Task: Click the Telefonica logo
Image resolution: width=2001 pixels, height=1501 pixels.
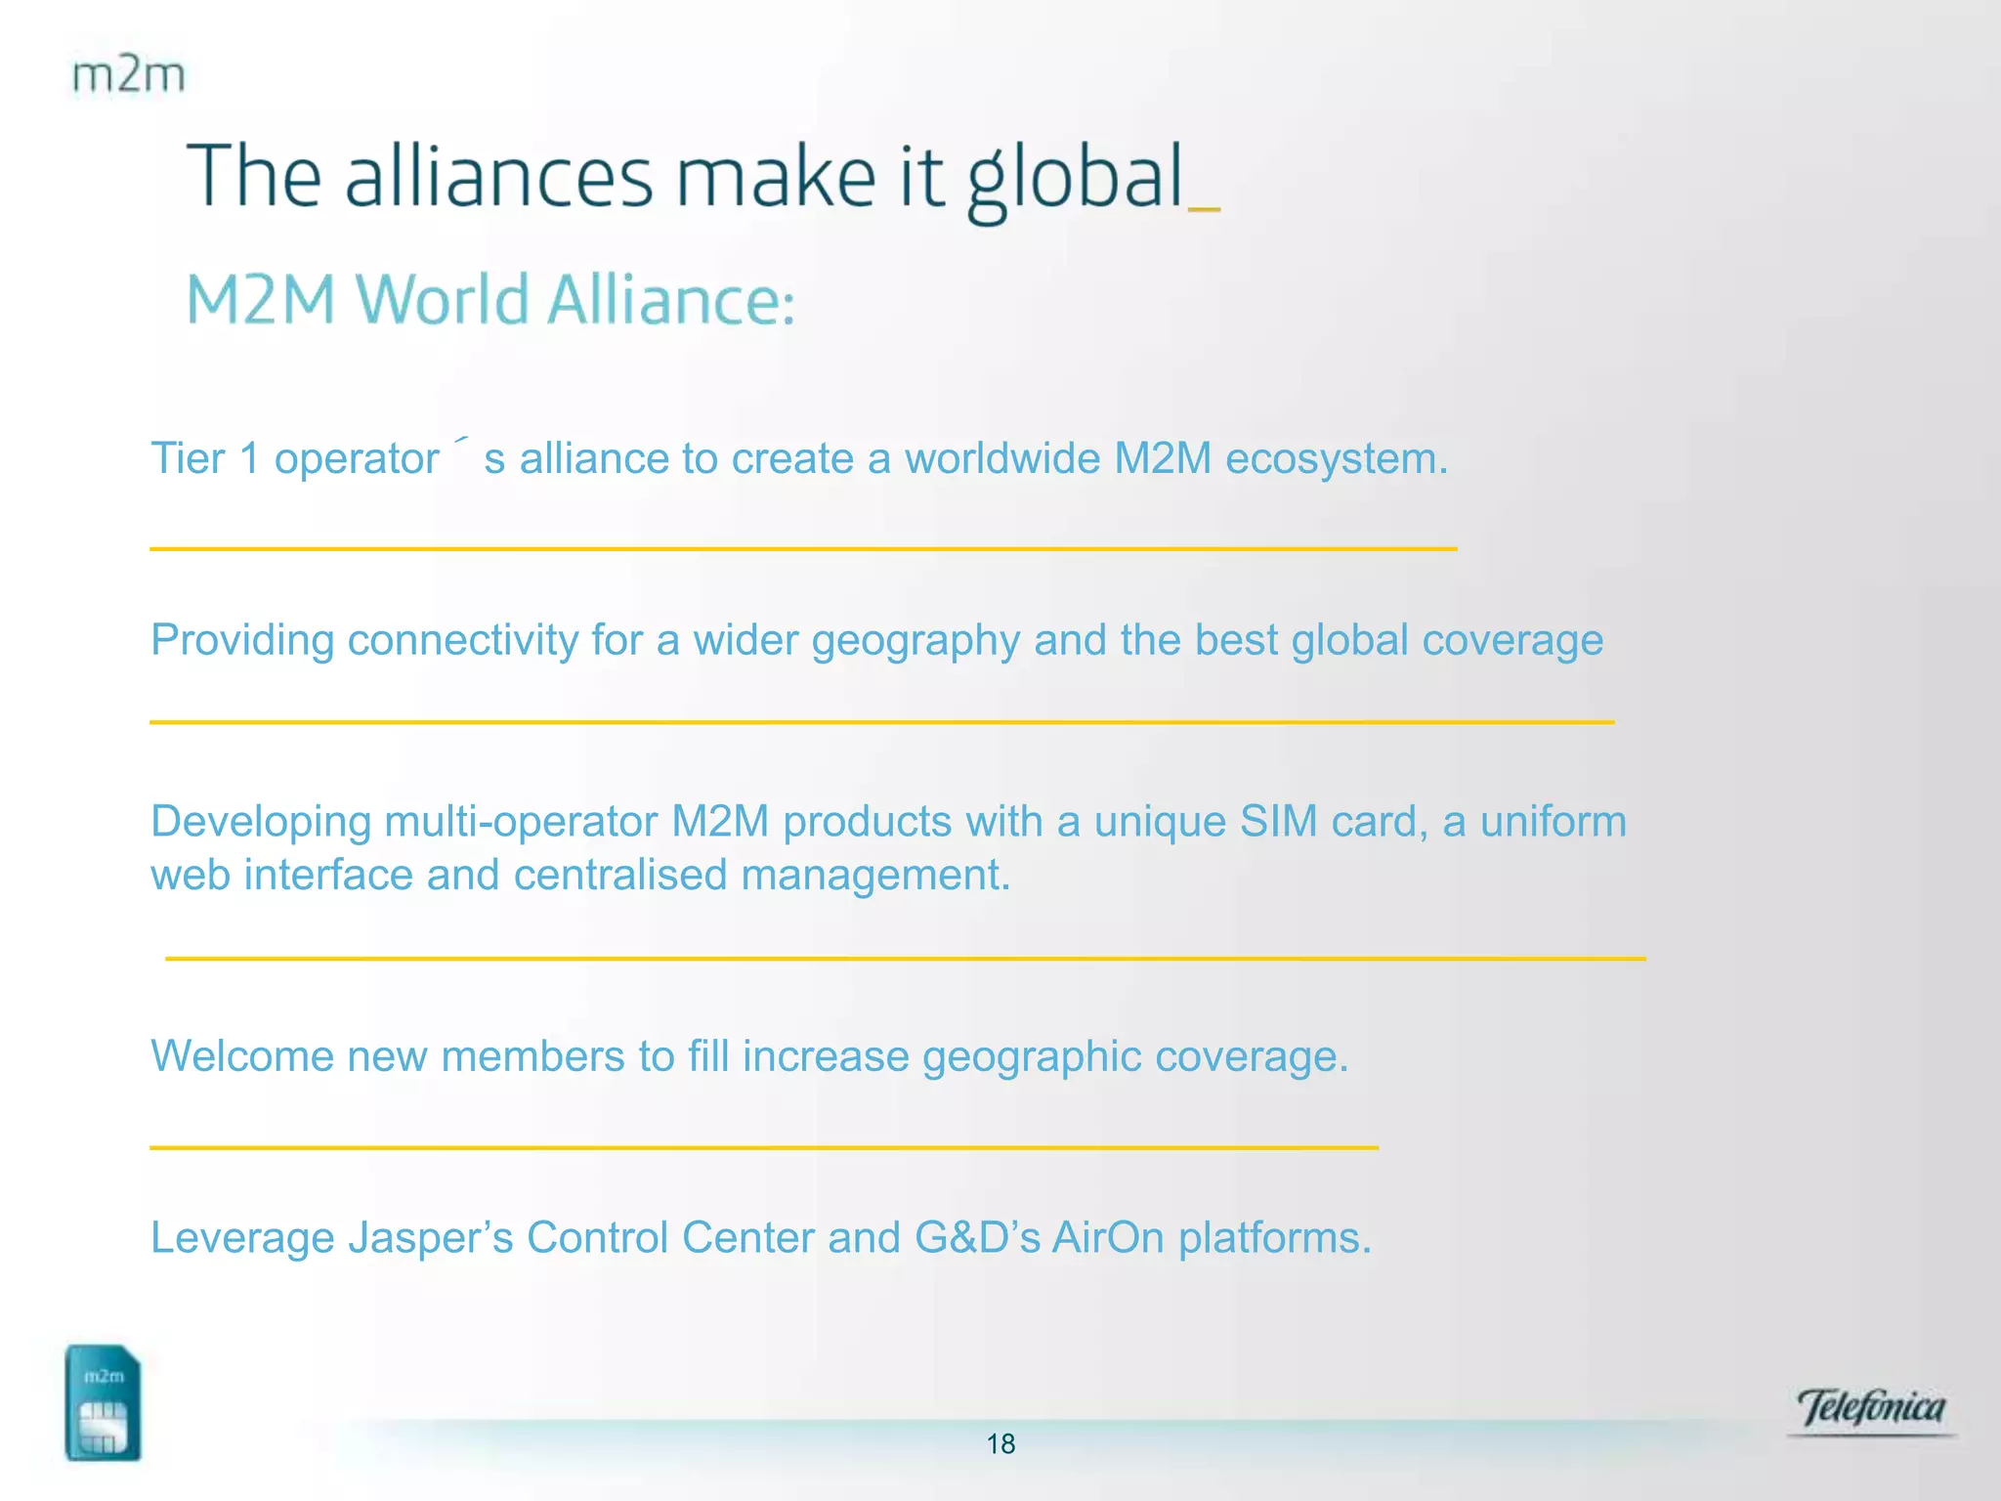Action: (1871, 1410)
